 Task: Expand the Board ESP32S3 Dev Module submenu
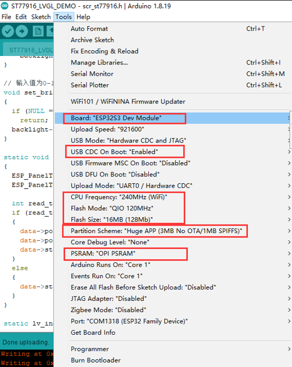tap(173, 118)
